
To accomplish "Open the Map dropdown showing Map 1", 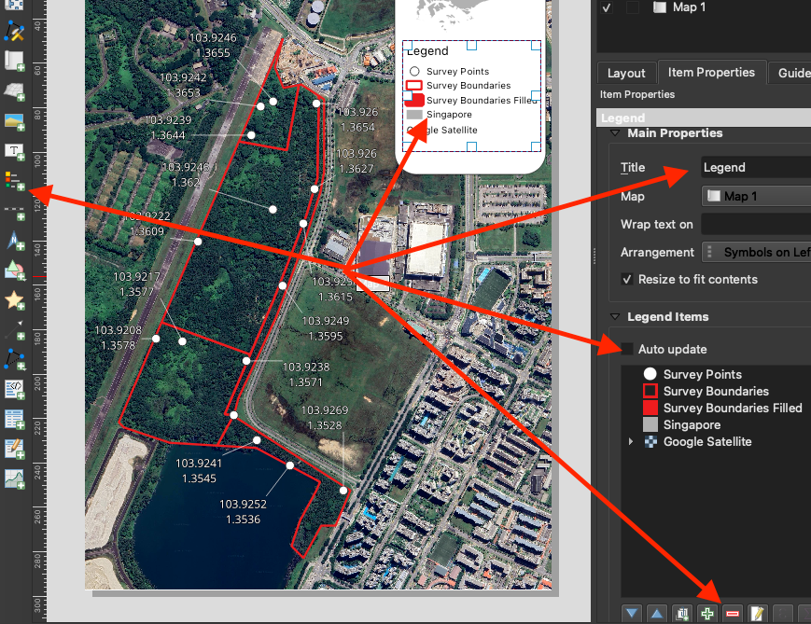I will click(x=756, y=196).
